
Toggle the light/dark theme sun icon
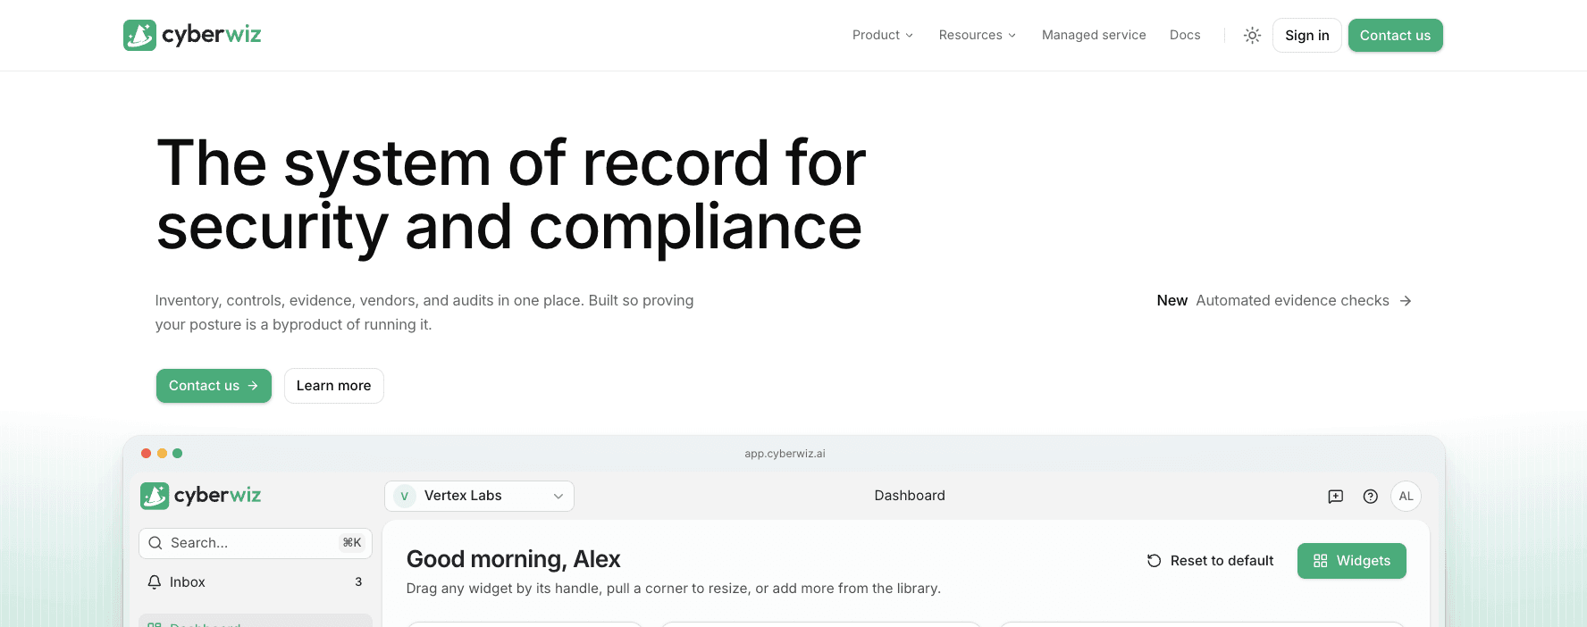point(1252,36)
